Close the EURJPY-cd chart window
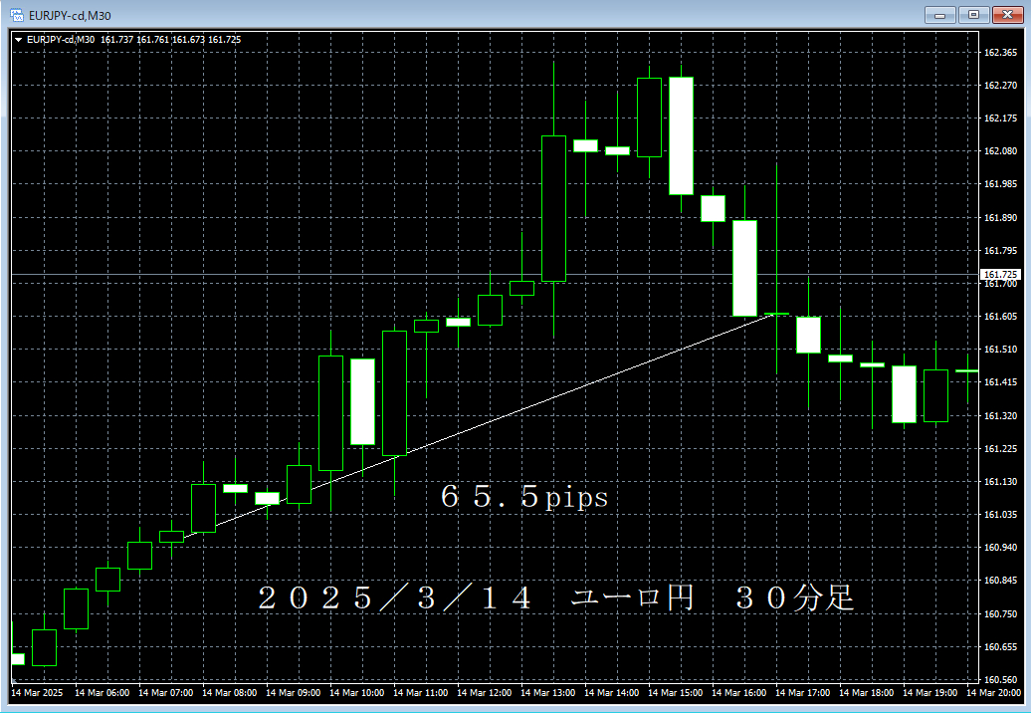This screenshot has height=713, width=1031. (x=1007, y=15)
